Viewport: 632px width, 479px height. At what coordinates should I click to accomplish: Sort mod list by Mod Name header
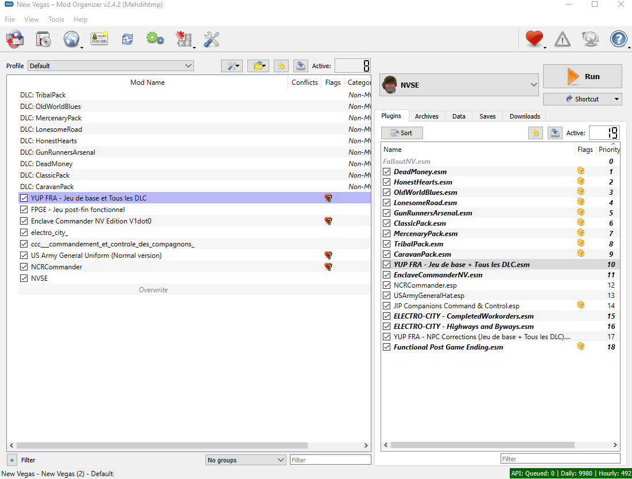147,83
